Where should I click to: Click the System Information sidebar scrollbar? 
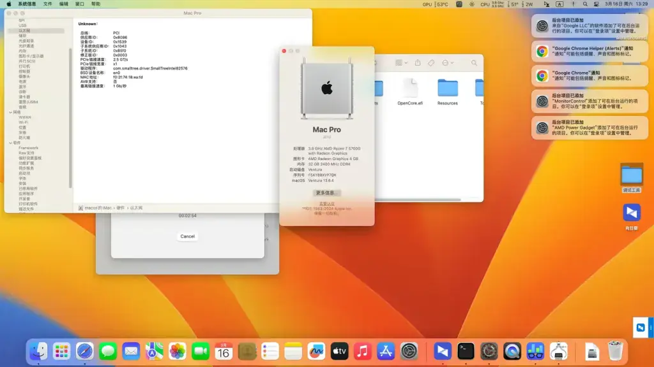point(70,118)
